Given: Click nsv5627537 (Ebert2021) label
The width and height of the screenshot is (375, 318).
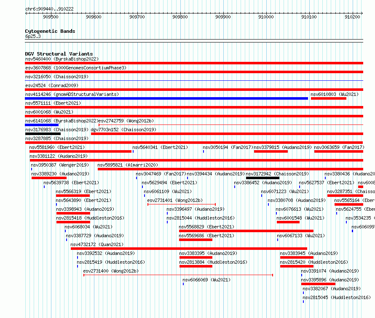Looking at the screenshot, I should (327, 183).
